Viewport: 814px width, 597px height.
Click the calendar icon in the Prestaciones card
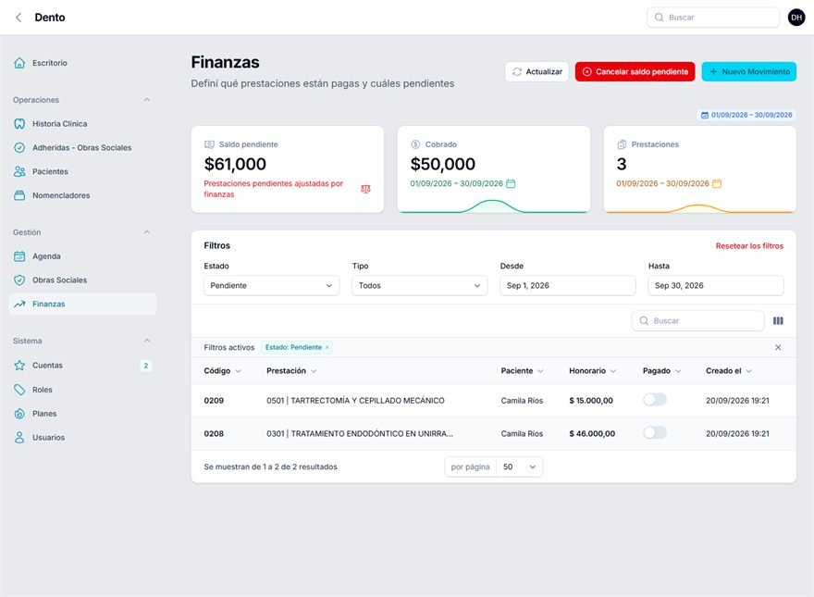[717, 183]
